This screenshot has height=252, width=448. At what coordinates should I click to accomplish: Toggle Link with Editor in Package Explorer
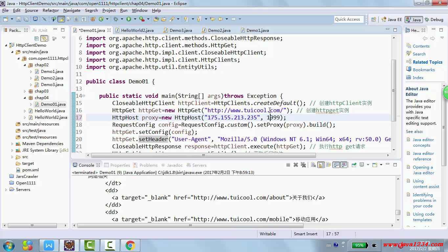tap(44, 39)
